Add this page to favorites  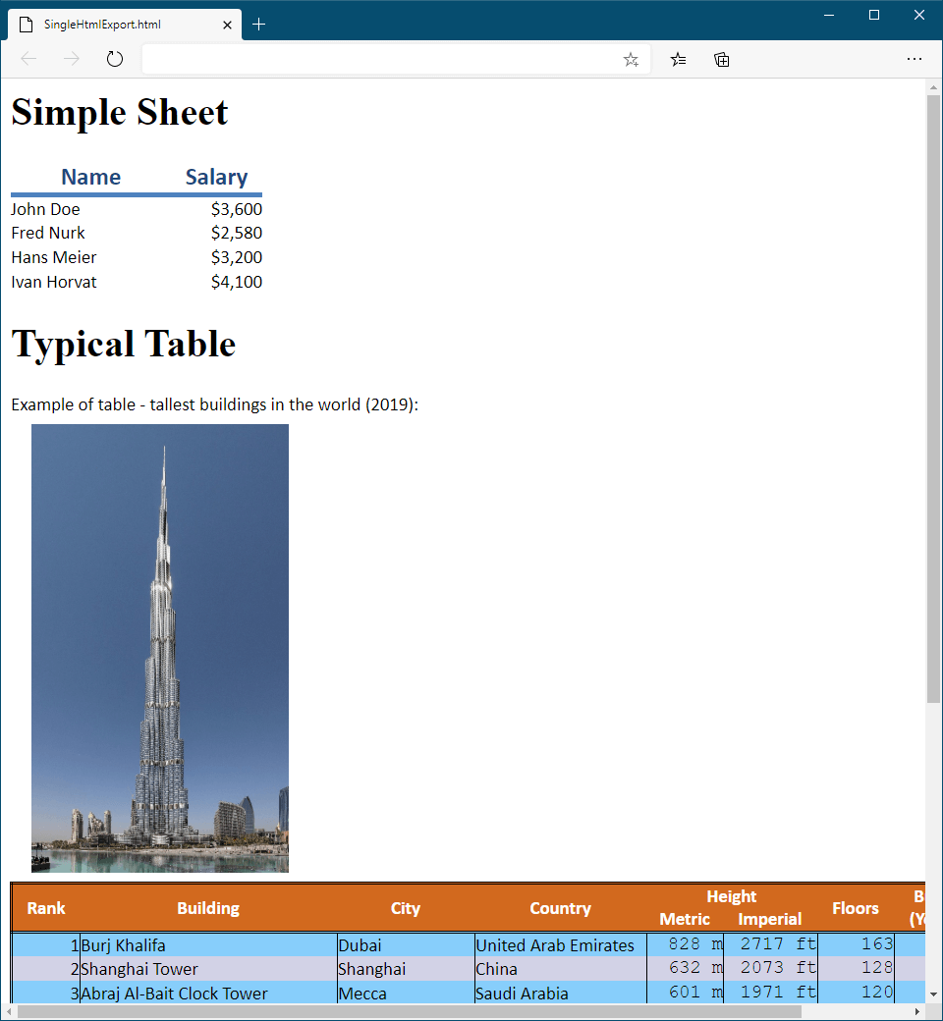click(x=630, y=59)
